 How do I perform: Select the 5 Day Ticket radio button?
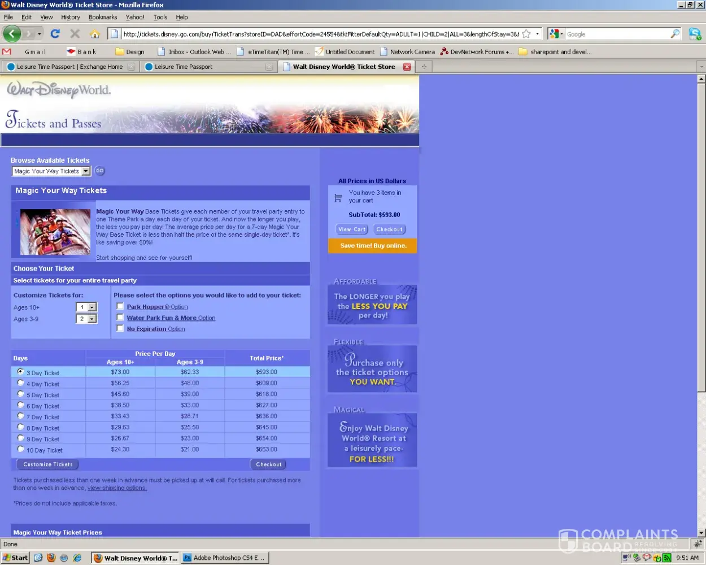pyautogui.click(x=20, y=394)
